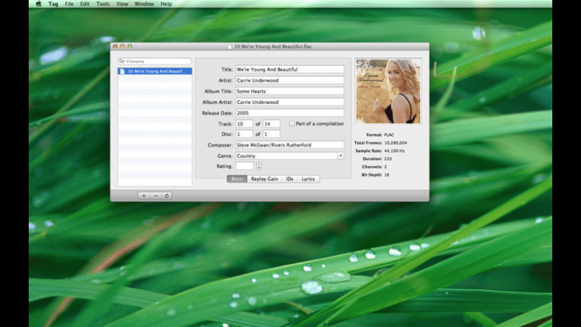
Task: Minimize the Tag window with yellow button
Action: coord(122,47)
